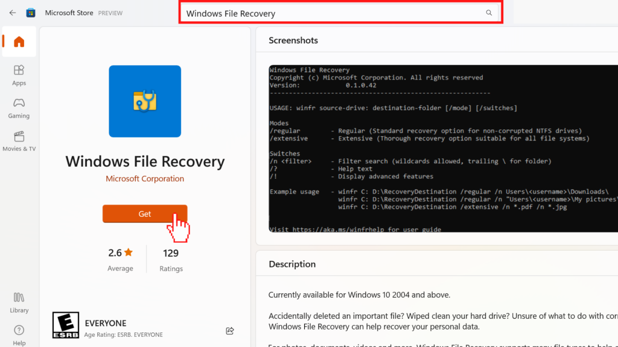Click the search magnifier icon
This screenshot has width=618, height=347.
(489, 13)
